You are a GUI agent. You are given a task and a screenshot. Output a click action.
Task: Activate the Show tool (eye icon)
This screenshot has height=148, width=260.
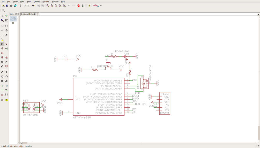tap(6, 16)
